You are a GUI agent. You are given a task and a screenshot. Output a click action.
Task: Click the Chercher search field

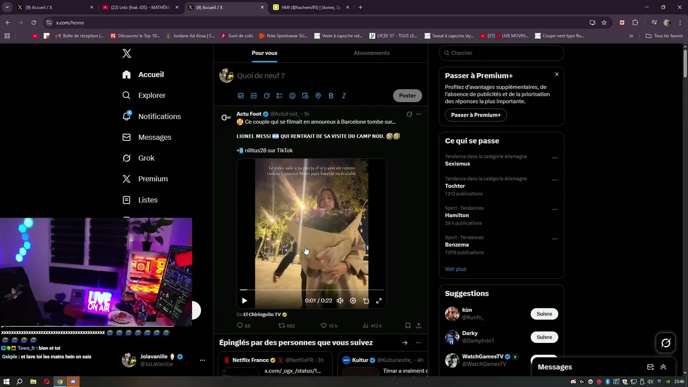[x=501, y=53]
